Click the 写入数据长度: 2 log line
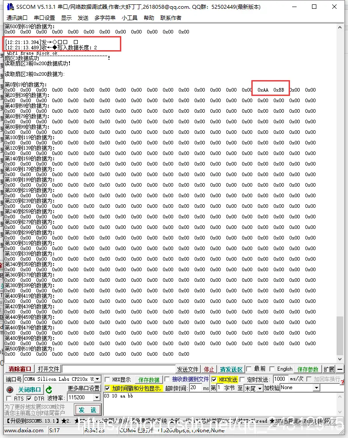The height and width of the screenshot is (438, 348). (x=77, y=48)
